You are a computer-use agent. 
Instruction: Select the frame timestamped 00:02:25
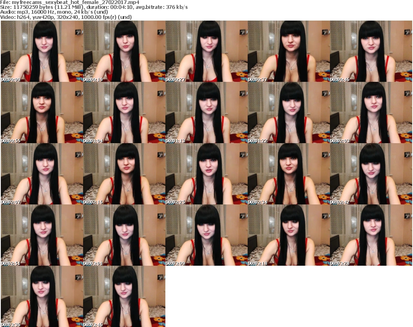[206, 174]
